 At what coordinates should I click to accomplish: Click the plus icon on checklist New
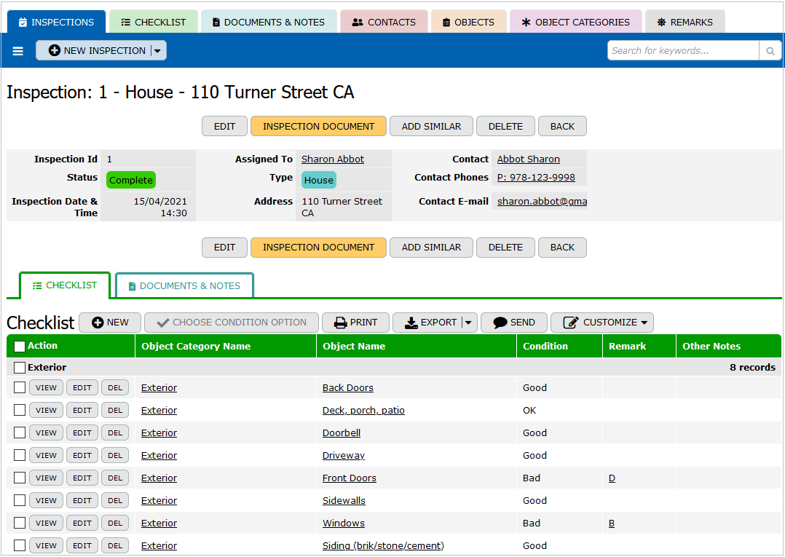[98, 323]
